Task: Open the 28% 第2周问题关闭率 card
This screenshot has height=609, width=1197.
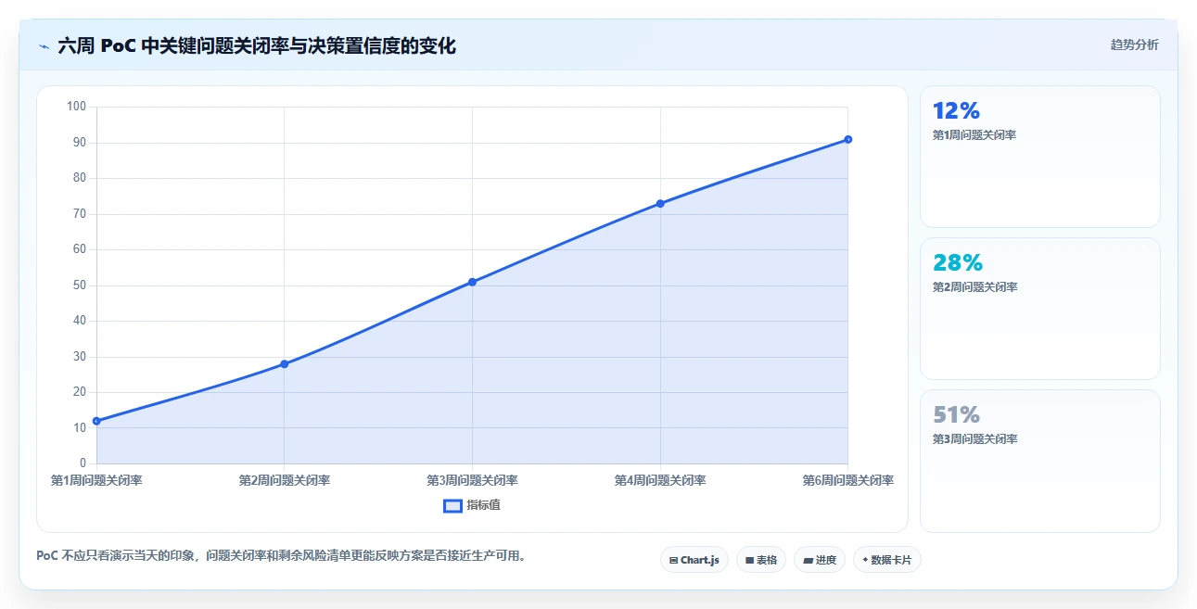Action: pos(1039,309)
